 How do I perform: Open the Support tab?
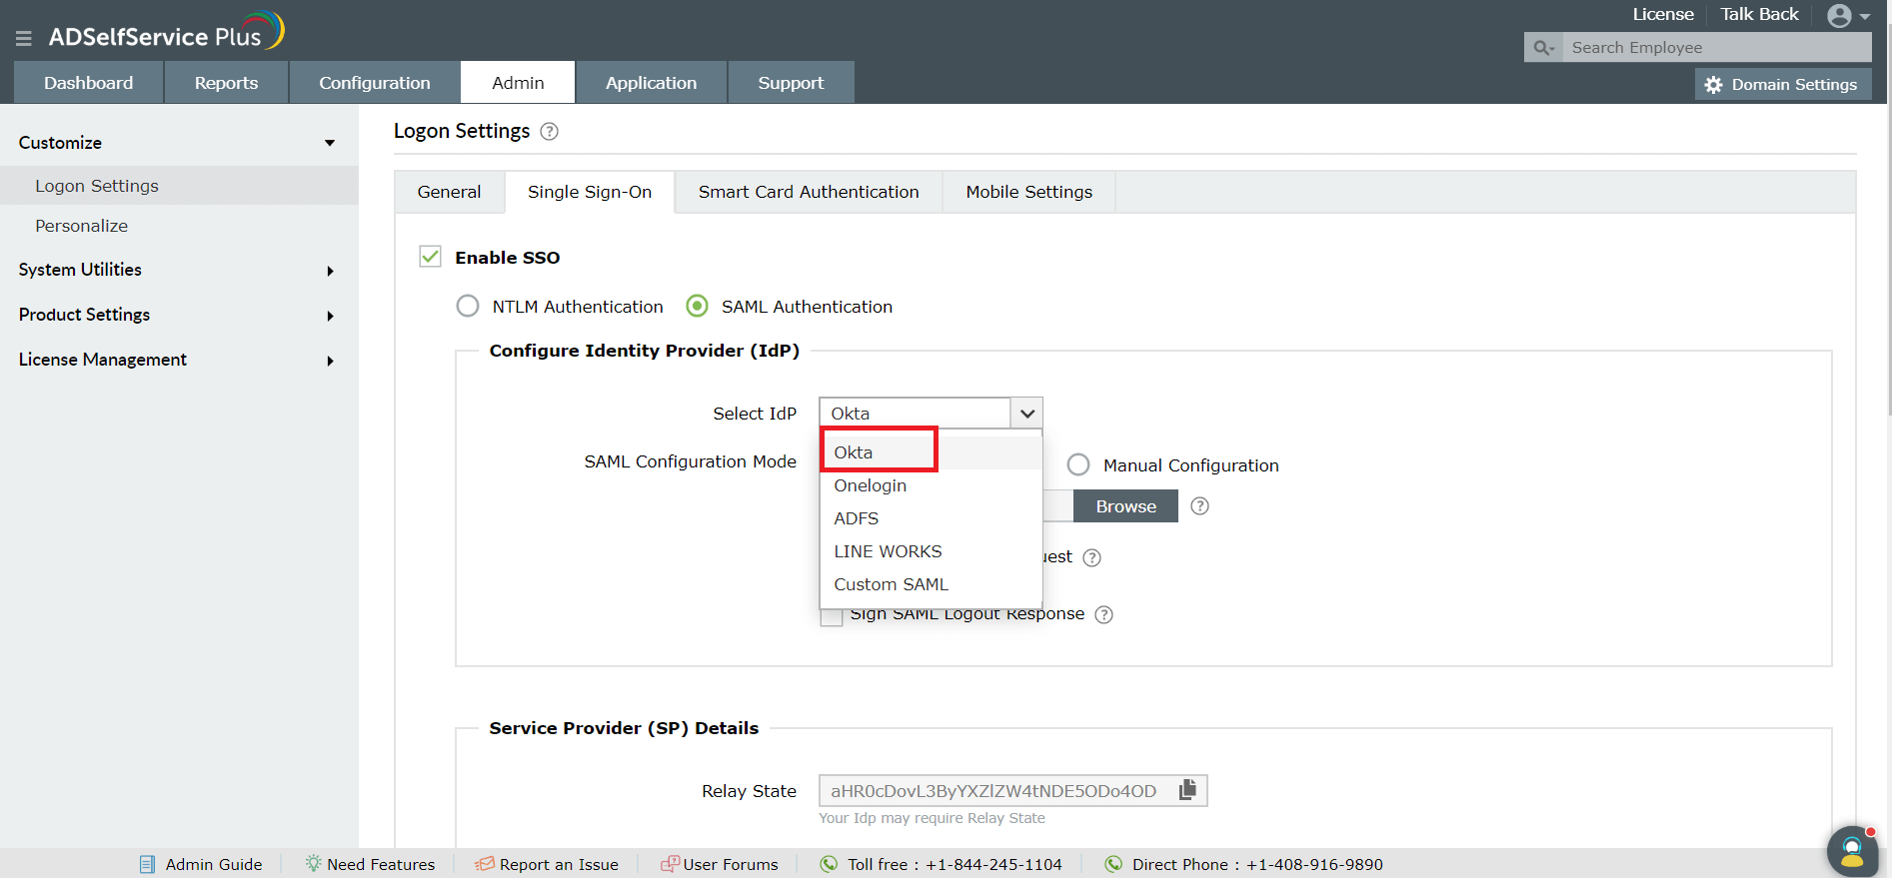pyautogui.click(x=792, y=83)
